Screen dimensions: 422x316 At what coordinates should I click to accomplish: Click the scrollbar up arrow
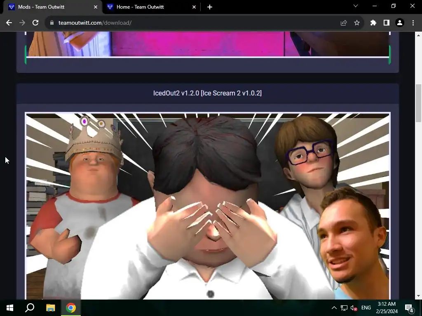pyautogui.click(x=419, y=35)
